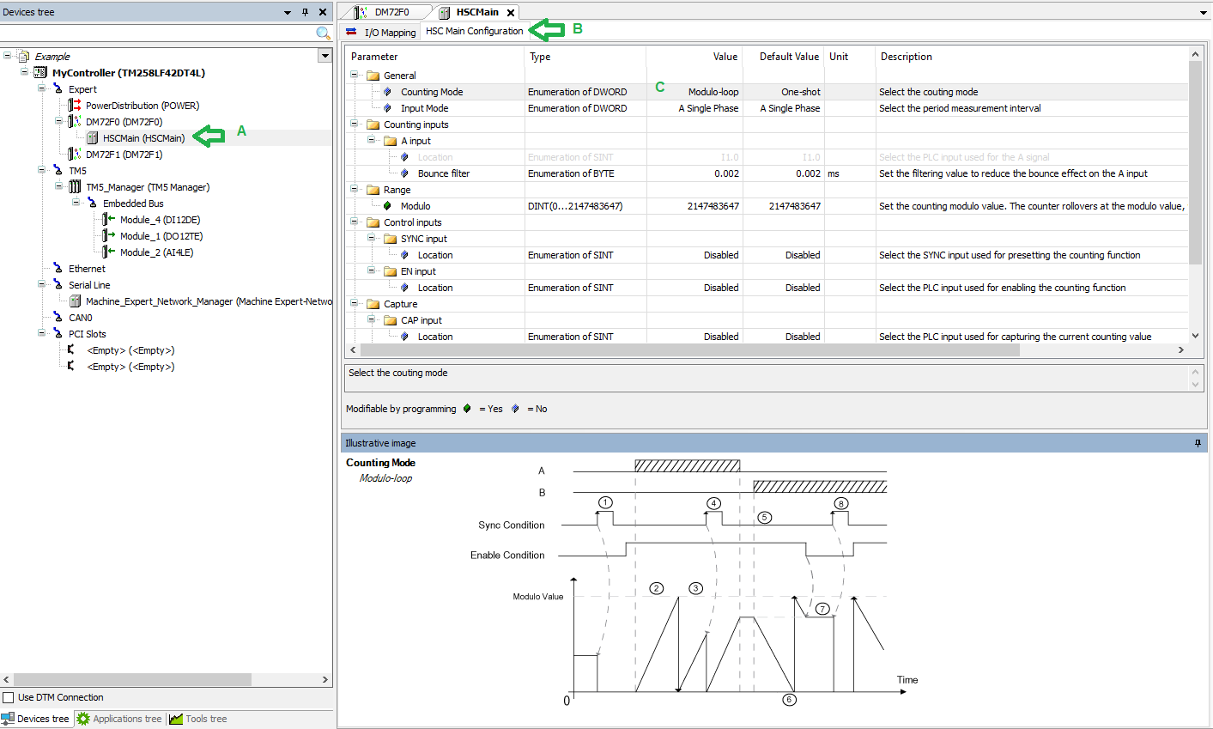Click the SYNC input Location value Disabled
Viewport: 1213px width, 729px height.
(721, 255)
